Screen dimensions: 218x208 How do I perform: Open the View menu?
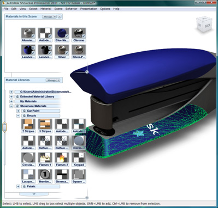coord(23,9)
